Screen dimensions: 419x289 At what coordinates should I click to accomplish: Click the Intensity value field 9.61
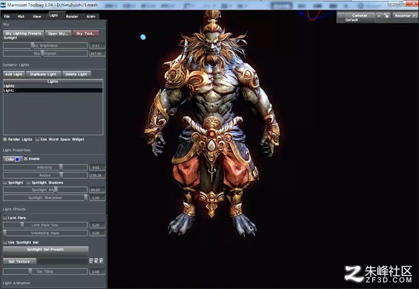click(x=97, y=167)
